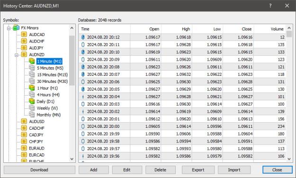Select EURAUD in the symbols tree
Screen dimensions: 296x178
click(x=36, y=148)
